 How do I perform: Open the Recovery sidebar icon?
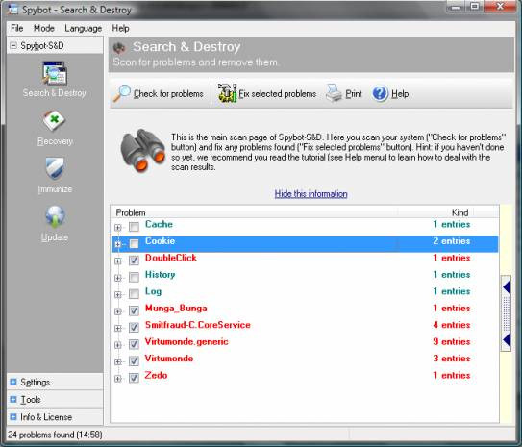(55, 121)
